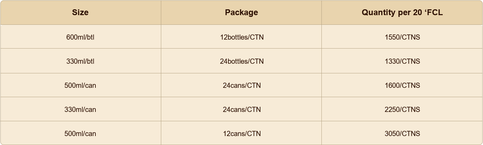Image resolution: width=483 pixels, height=145 pixels.
Task: Click the Package column header
Action: (241, 12)
